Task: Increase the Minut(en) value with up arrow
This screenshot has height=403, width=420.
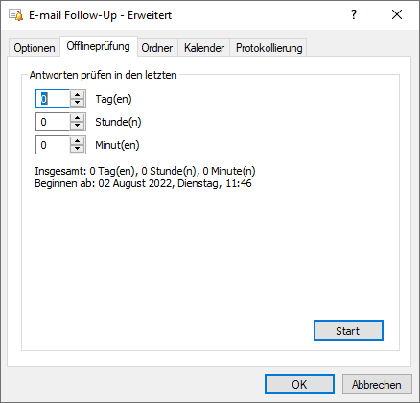Action: coord(77,141)
